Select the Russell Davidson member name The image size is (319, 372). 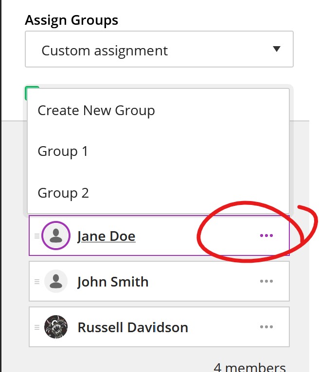click(x=133, y=327)
